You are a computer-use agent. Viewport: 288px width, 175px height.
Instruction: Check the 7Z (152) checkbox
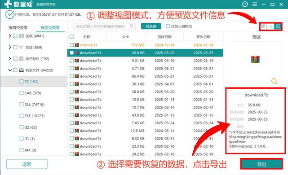tap(22, 82)
